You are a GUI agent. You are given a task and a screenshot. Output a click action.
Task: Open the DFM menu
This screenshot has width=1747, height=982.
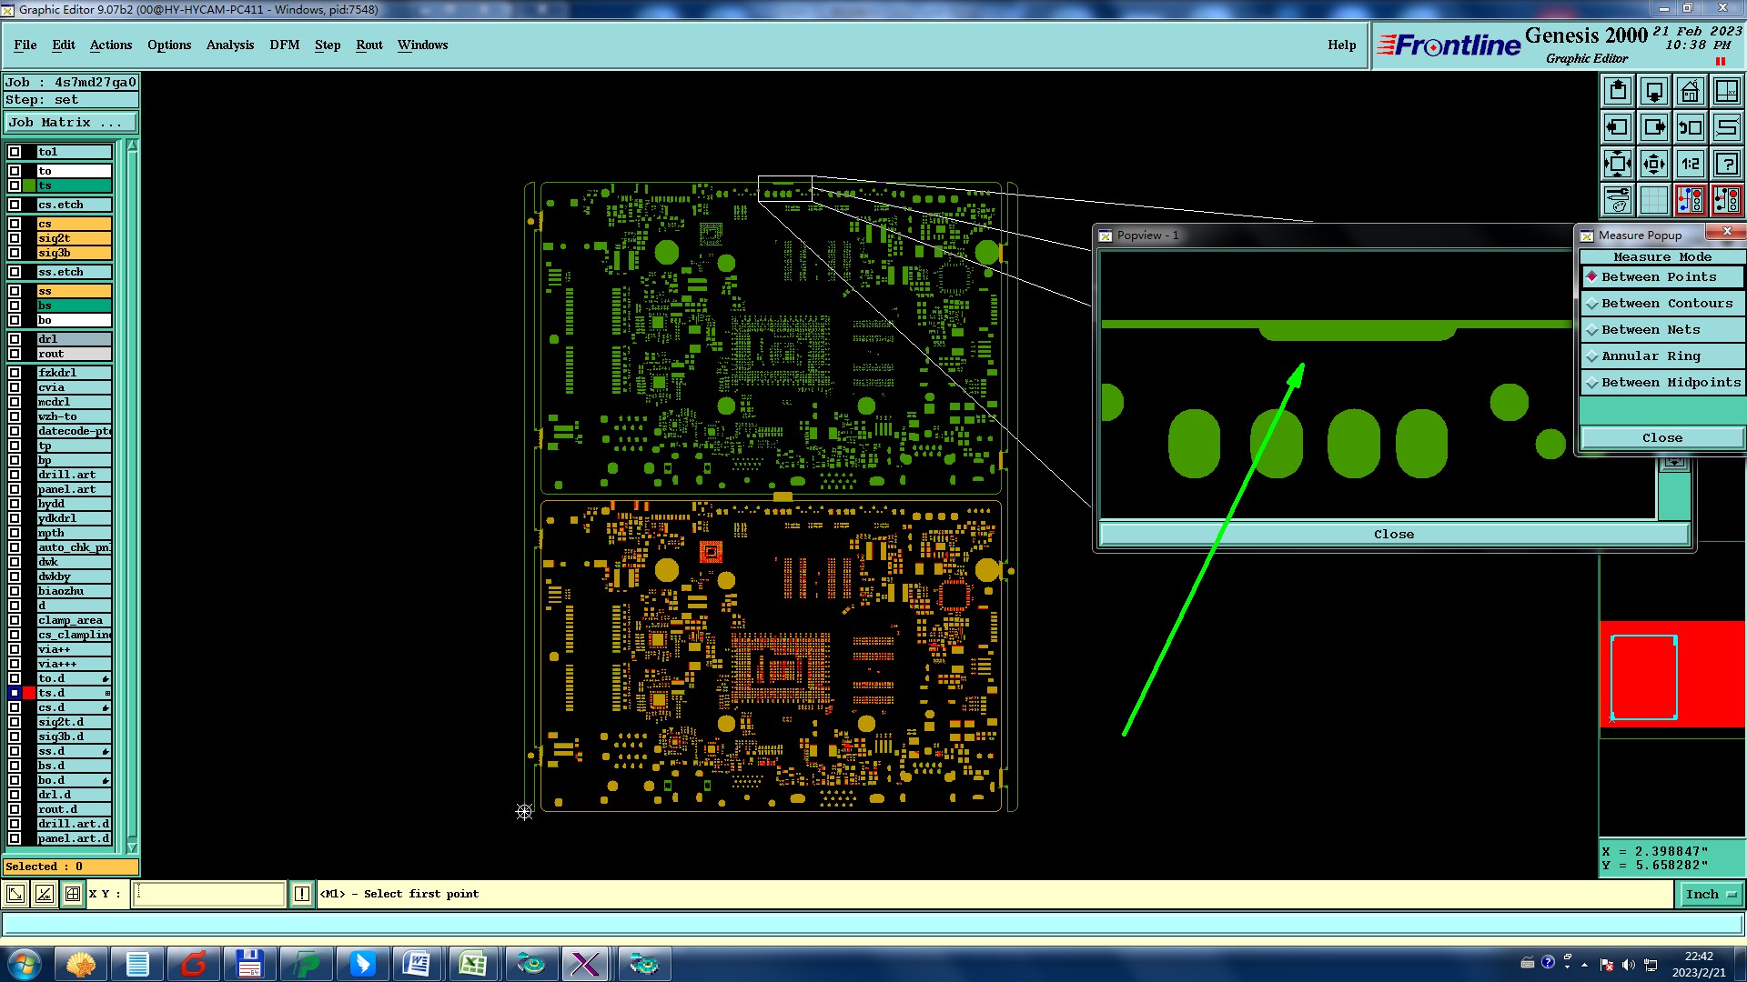[284, 45]
